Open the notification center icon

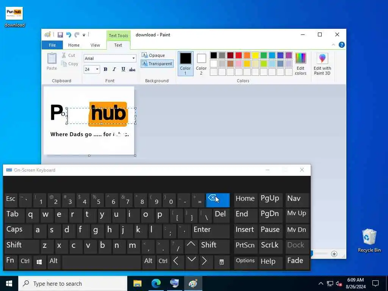click(x=375, y=283)
